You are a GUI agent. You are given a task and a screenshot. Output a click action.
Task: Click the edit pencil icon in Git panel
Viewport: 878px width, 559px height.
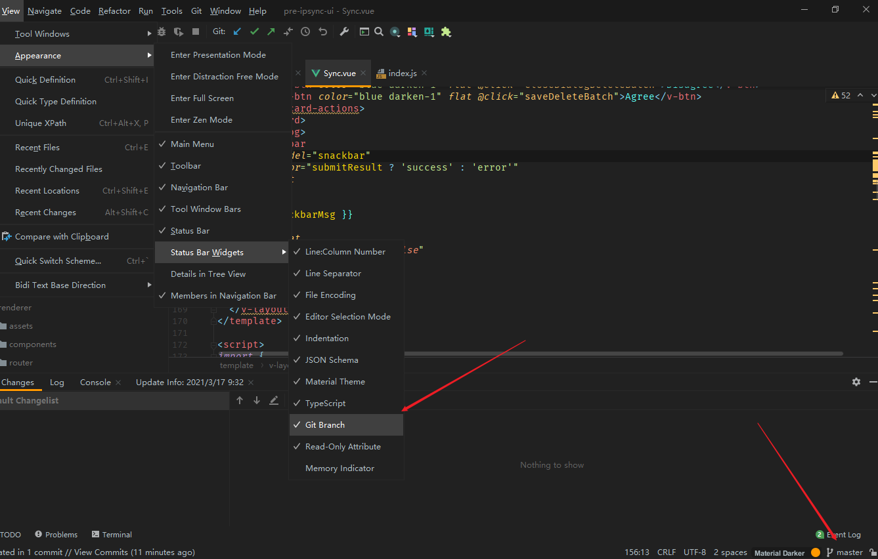pyautogui.click(x=274, y=400)
